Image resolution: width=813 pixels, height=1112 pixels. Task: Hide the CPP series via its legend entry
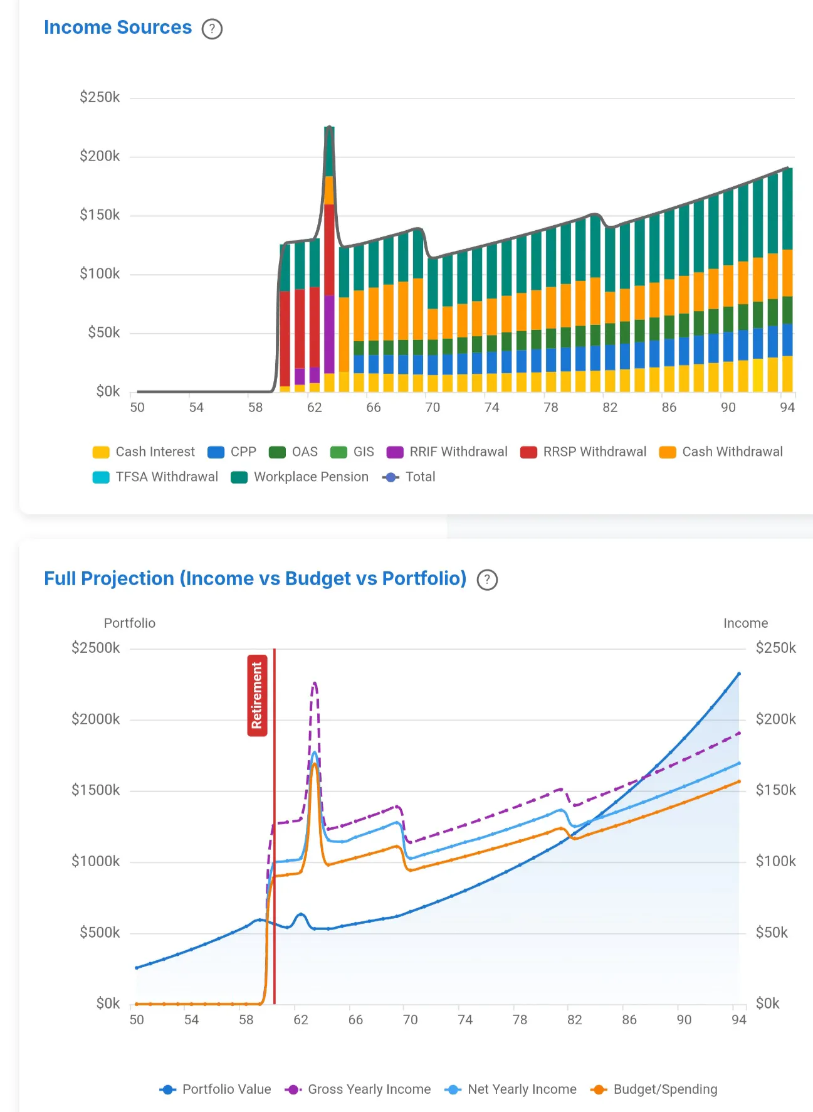(x=232, y=452)
